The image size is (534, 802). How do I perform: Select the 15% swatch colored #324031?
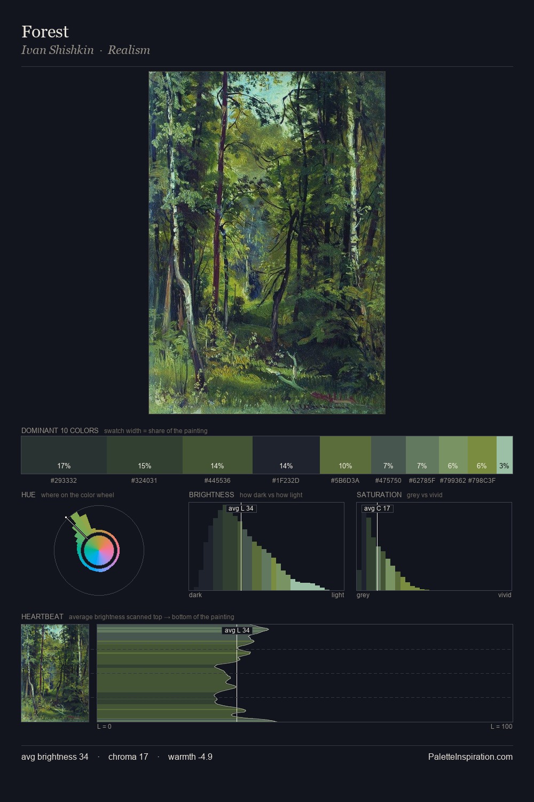[x=145, y=455]
